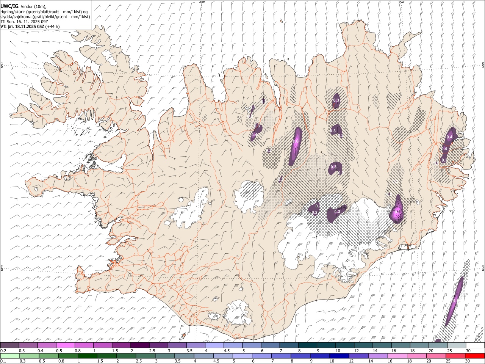The width and height of the screenshot is (485, 364).
Task: Pick the 6 slate blue upper legend swatch
Action: point(271,345)
